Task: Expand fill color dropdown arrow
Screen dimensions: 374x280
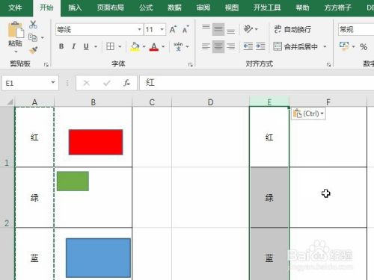Action: pos(144,46)
